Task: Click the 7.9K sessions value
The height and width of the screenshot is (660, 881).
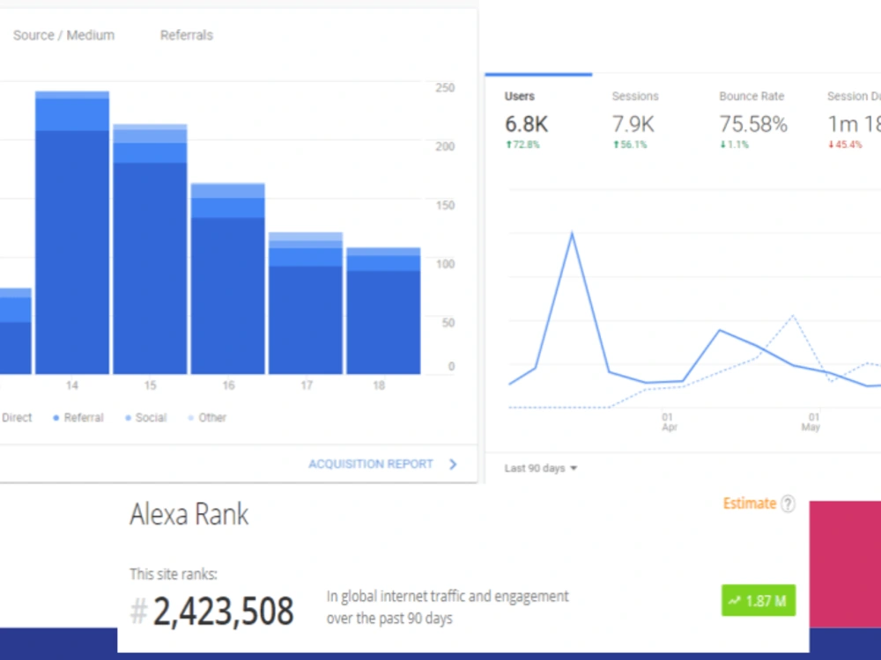Action: [x=633, y=124]
